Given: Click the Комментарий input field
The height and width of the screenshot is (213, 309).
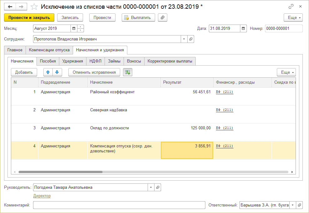Looking at the screenshot, I should (119, 205).
